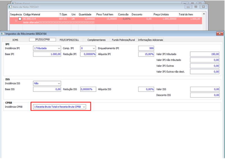The image size is (225, 159).
Task: Click Valor IPI Outros não dest. field
Action: 205,72
